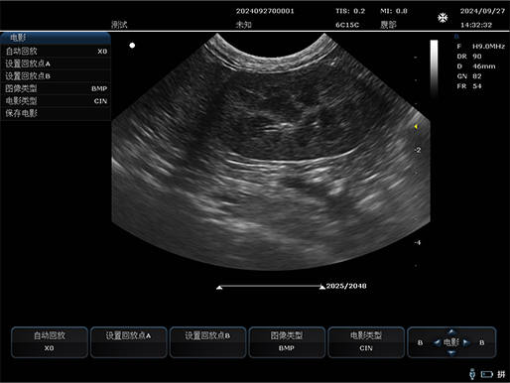
Task: Click the yellow focus position marker
Action: pos(416,126)
